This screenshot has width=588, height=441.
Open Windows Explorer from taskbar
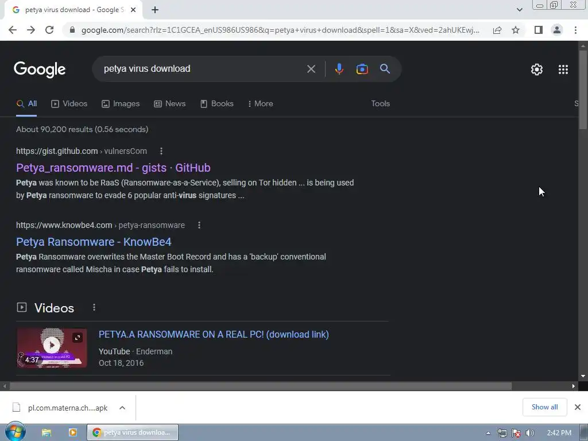tap(47, 432)
